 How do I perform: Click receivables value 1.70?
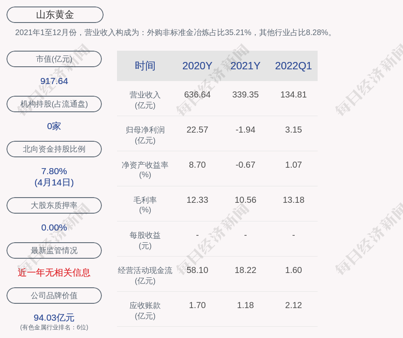pyautogui.click(x=197, y=305)
